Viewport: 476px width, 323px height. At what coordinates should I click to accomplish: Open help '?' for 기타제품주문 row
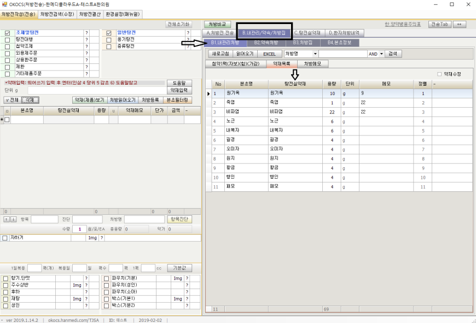coord(86,74)
